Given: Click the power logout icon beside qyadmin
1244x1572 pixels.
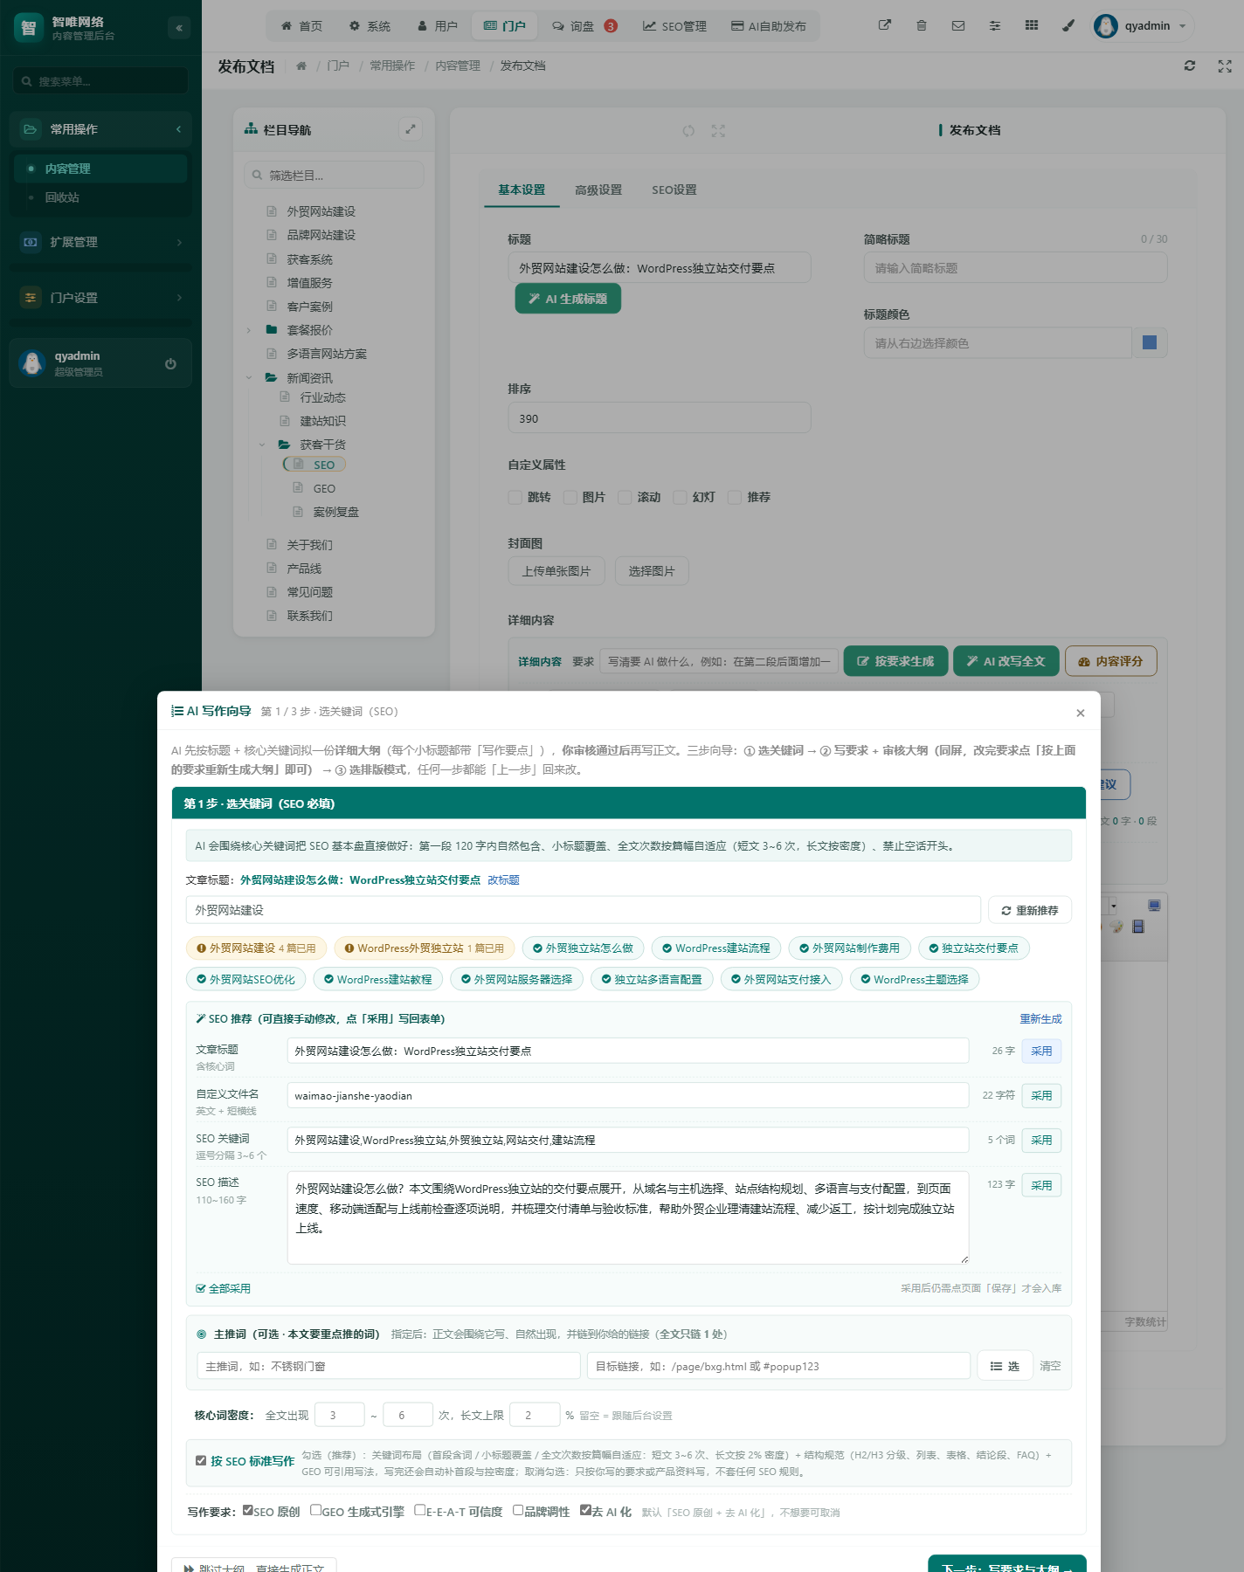Looking at the screenshot, I should coord(170,363).
